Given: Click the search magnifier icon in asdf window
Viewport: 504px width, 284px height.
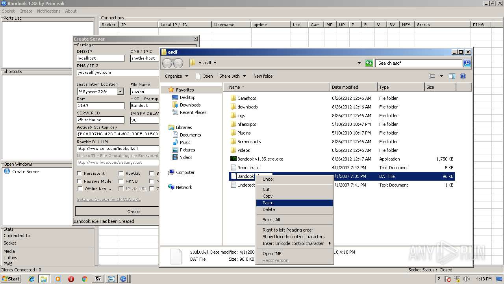Looking at the screenshot, I should (x=467, y=63).
